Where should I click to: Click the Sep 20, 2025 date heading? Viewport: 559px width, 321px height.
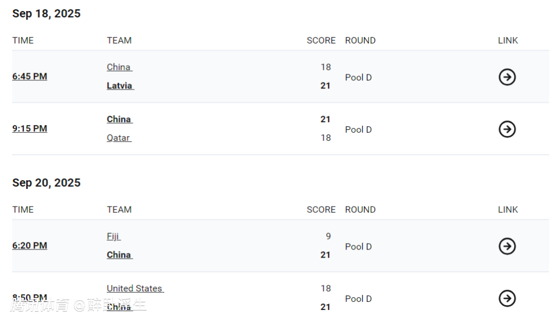47,183
